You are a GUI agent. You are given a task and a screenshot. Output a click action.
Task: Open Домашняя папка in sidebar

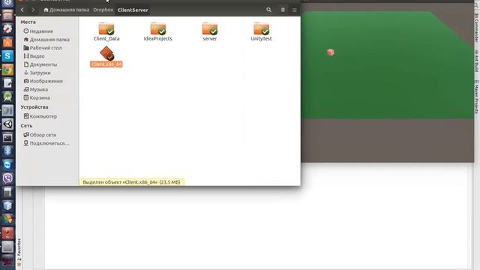tap(46, 40)
